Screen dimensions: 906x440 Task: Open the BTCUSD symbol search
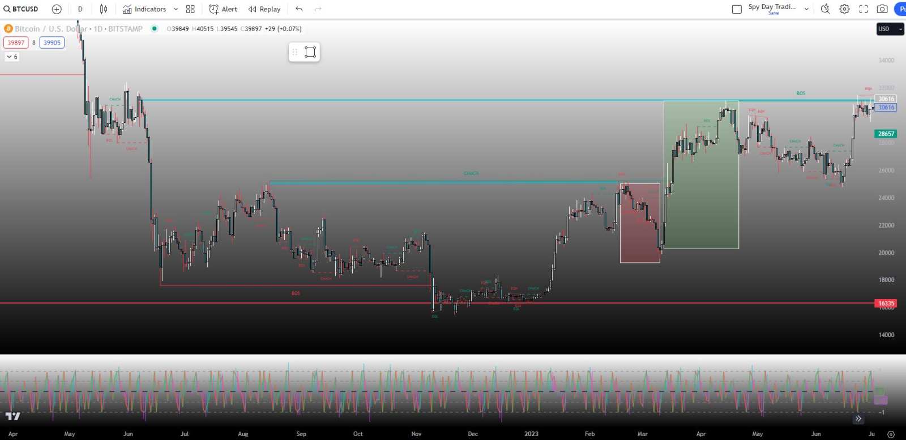(x=21, y=9)
